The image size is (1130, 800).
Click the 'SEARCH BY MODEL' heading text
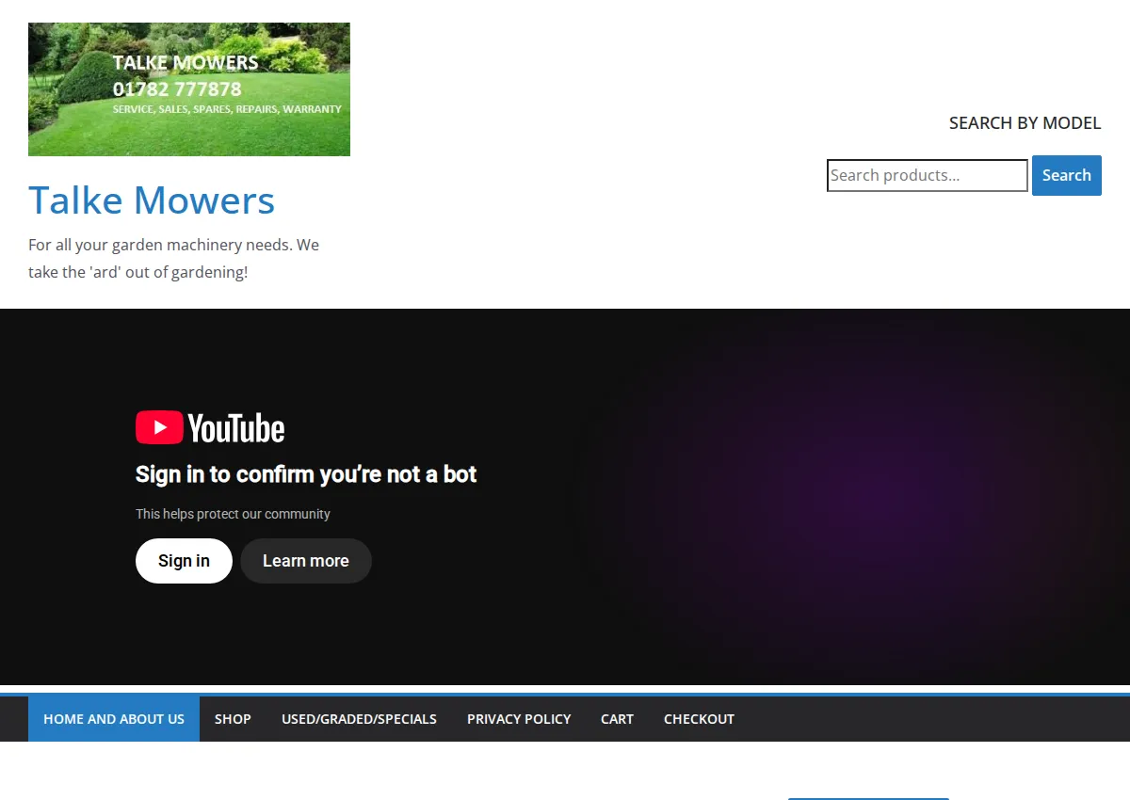(x=1025, y=123)
